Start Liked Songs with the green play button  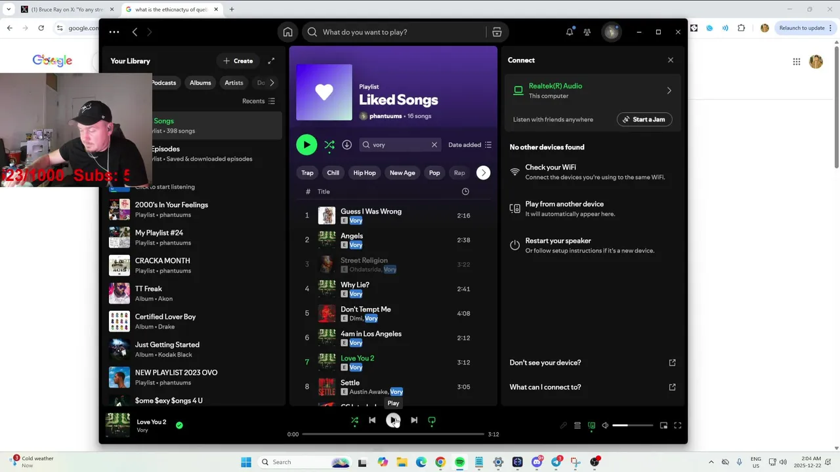pyautogui.click(x=306, y=145)
